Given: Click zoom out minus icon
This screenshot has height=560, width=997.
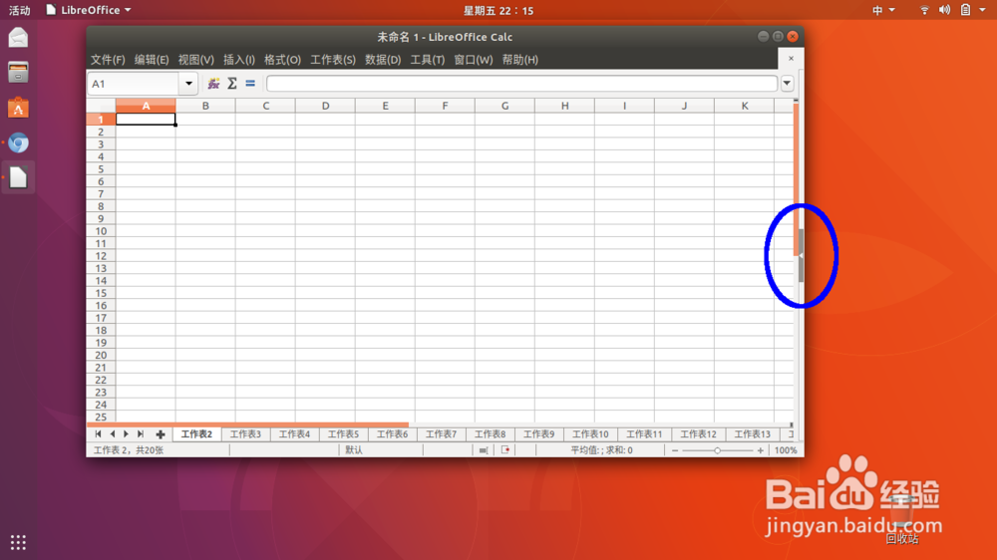Looking at the screenshot, I should pos(675,450).
